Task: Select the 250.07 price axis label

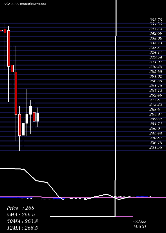Action: (x=156, y=129)
